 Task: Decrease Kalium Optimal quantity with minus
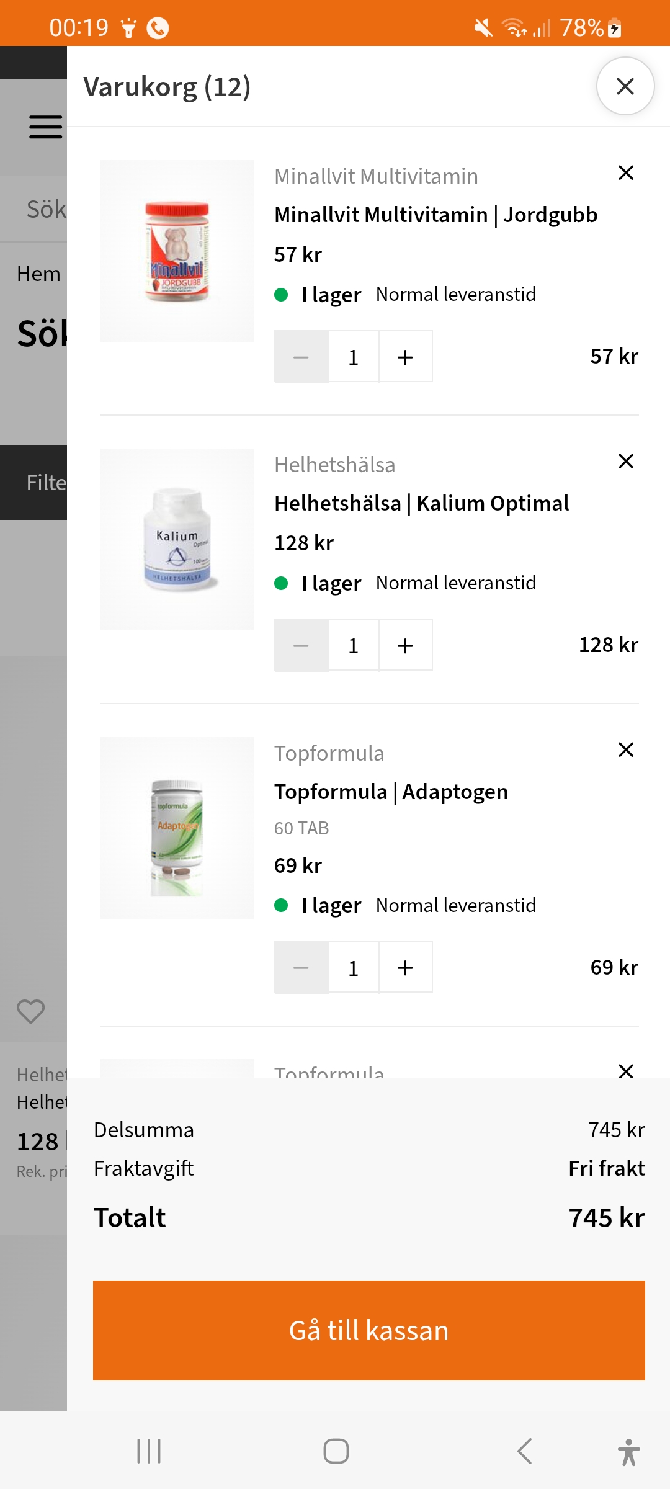[x=301, y=645]
